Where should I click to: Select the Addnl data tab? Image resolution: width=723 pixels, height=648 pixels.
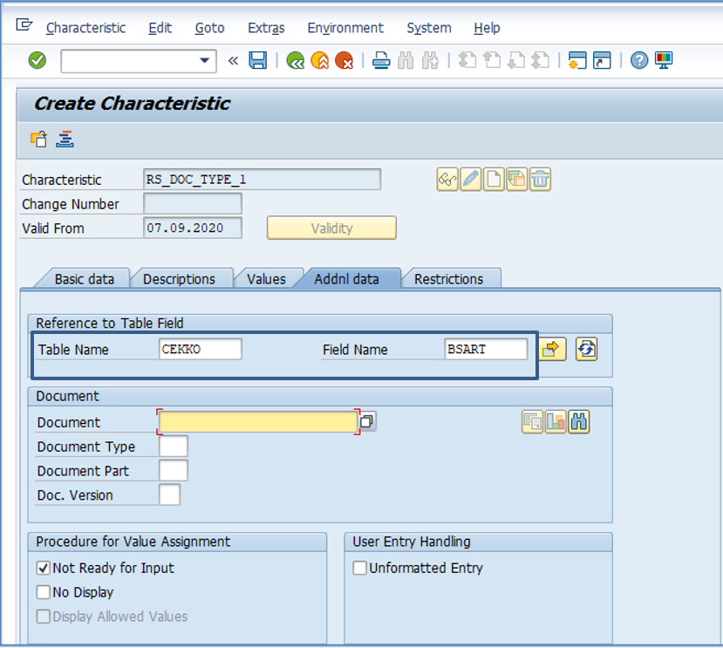tap(347, 279)
